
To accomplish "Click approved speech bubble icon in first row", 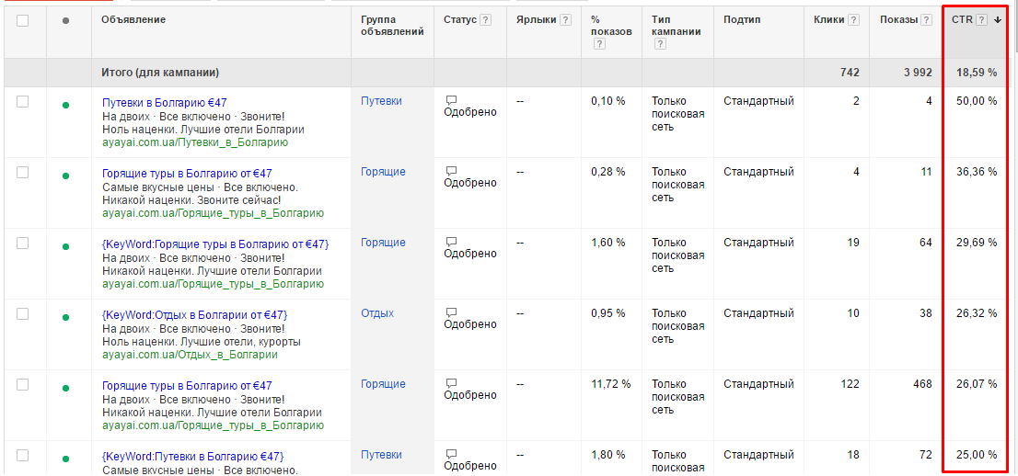I will tap(451, 100).
